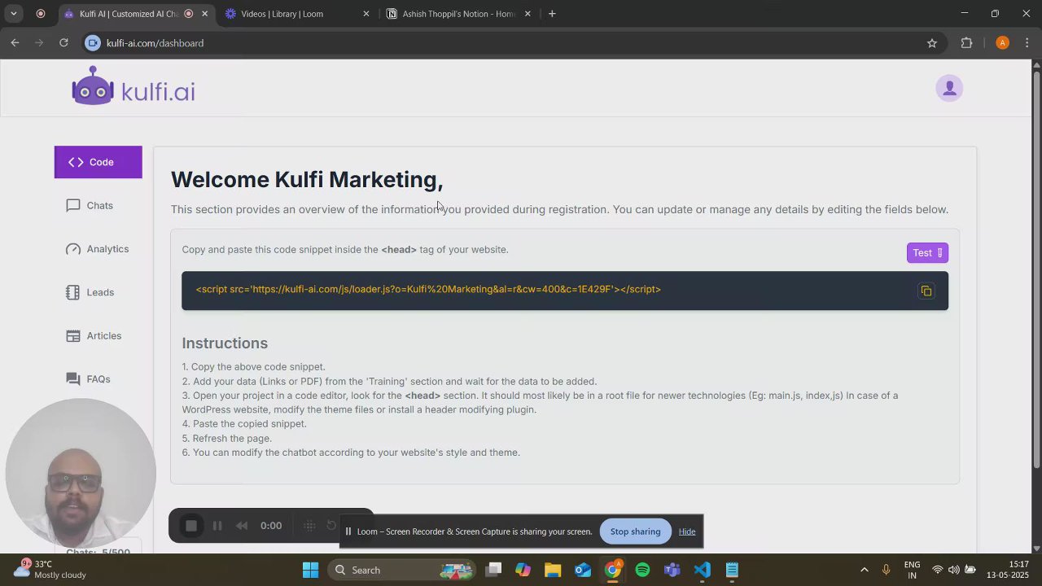Viewport: 1042px width, 586px height.
Task: Bookmark this page with star icon
Action: [x=932, y=43]
